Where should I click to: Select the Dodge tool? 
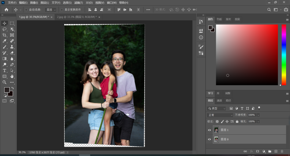click(x=5, y=65)
